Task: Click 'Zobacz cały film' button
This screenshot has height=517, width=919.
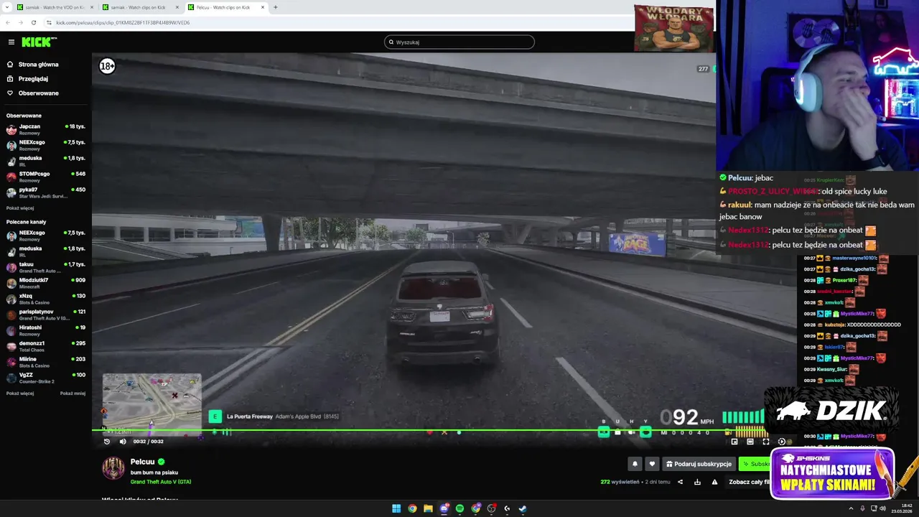Action: [x=749, y=482]
